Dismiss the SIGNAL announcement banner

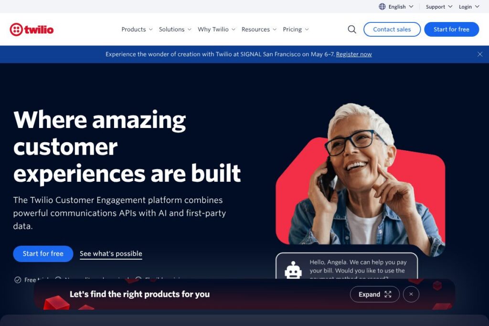coord(480,54)
